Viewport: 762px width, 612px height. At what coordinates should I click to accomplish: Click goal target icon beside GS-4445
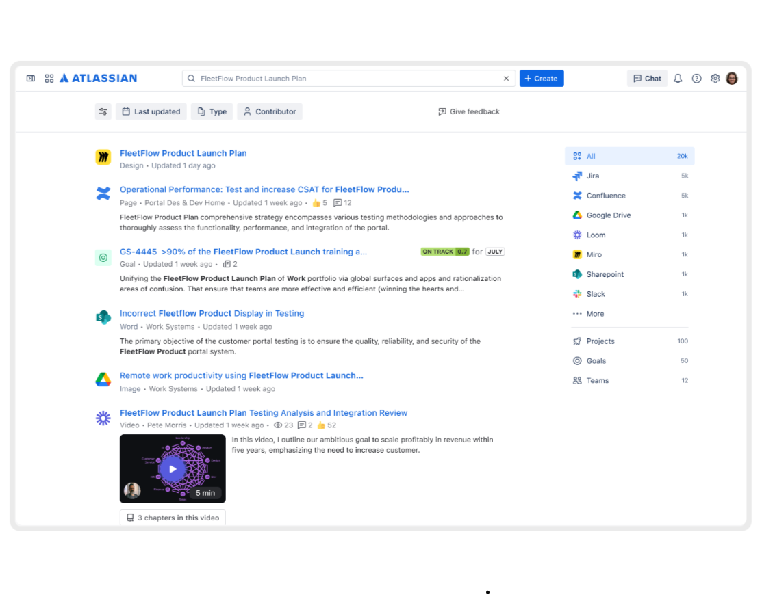coord(103,258)
